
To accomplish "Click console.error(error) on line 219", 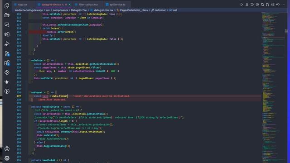I will (x=61, y=32).
